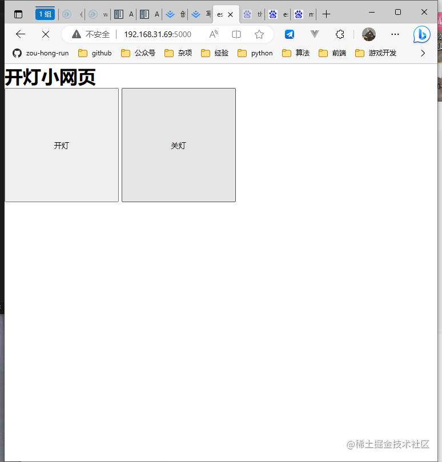Maximize the browser window
The width and height of the screenshot is (442, 462).
398,13
